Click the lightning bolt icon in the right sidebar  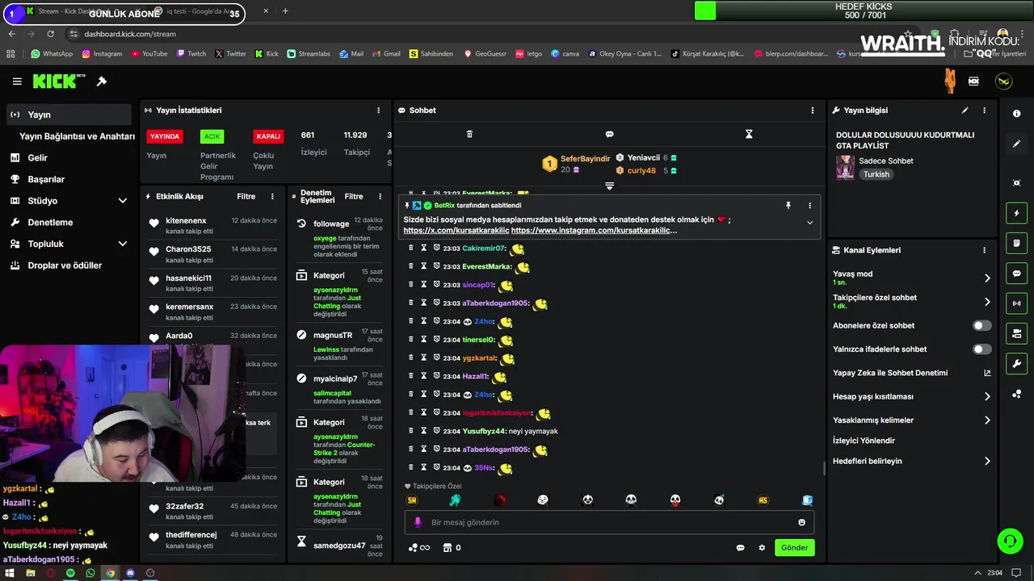[1016, 213]
